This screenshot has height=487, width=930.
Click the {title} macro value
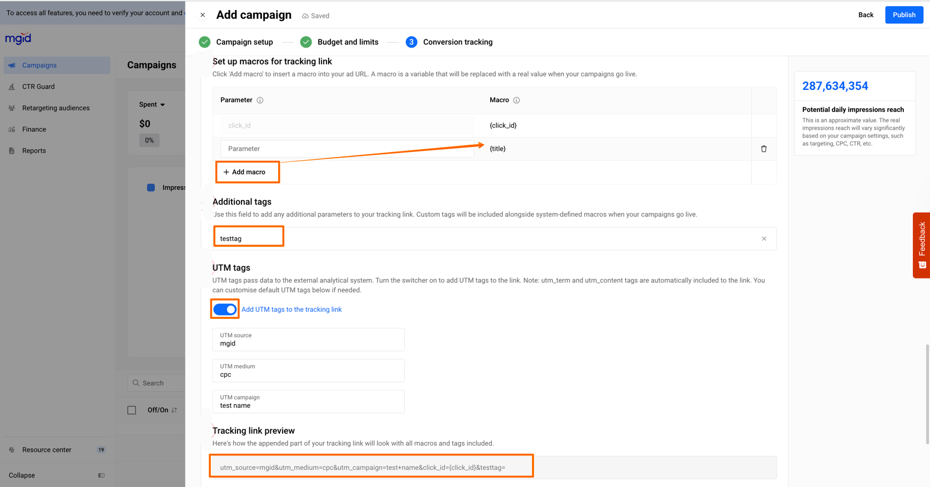[497, 149]
